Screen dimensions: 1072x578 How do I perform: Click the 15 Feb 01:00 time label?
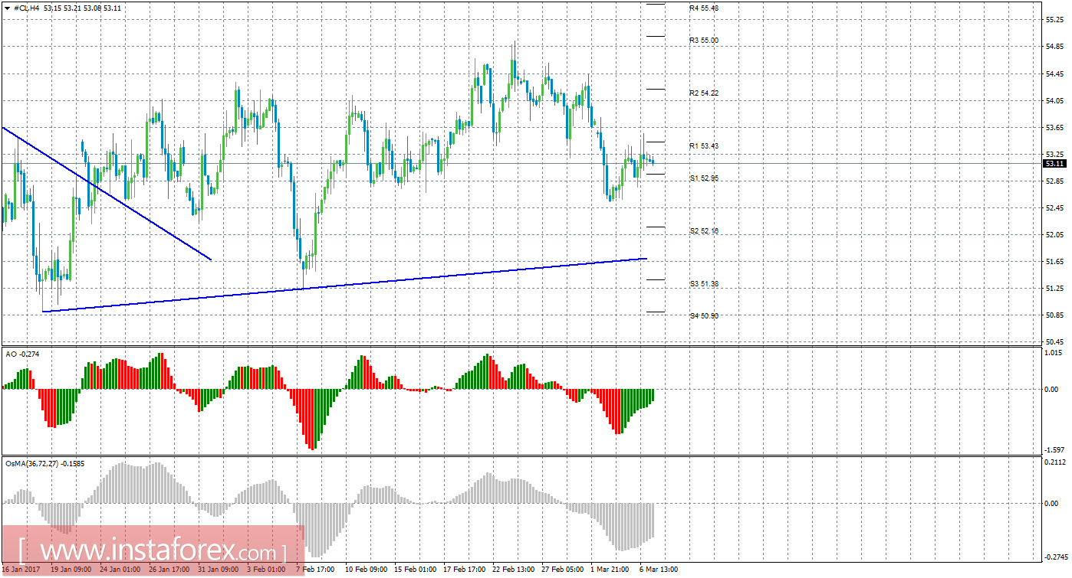pos(414,570)
